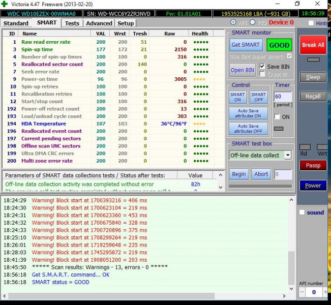Toggle the Save BIN checkbox
The width and height of the screenshot is (331, 305).
click(x=262, y=67)
